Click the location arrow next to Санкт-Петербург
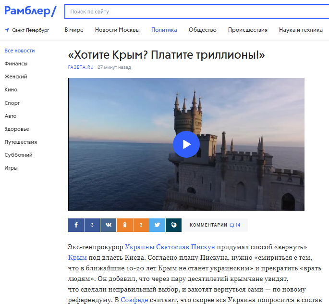Image resolution: width=329 pixels, height=305 pixels. click(x=7, y=30)
